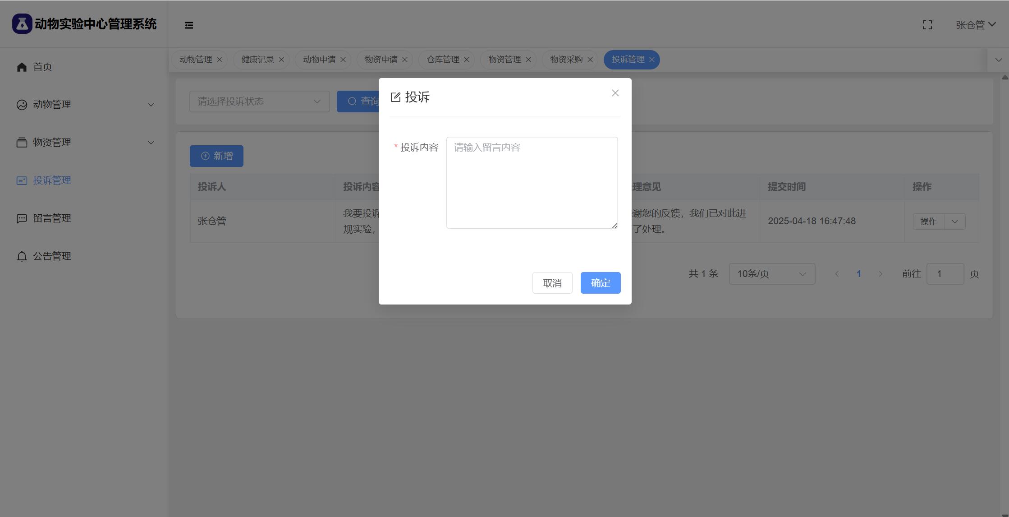Screen dimensions: 1009x517
Task: Click the 公告管理 bell icon
Action: [22, 257]
